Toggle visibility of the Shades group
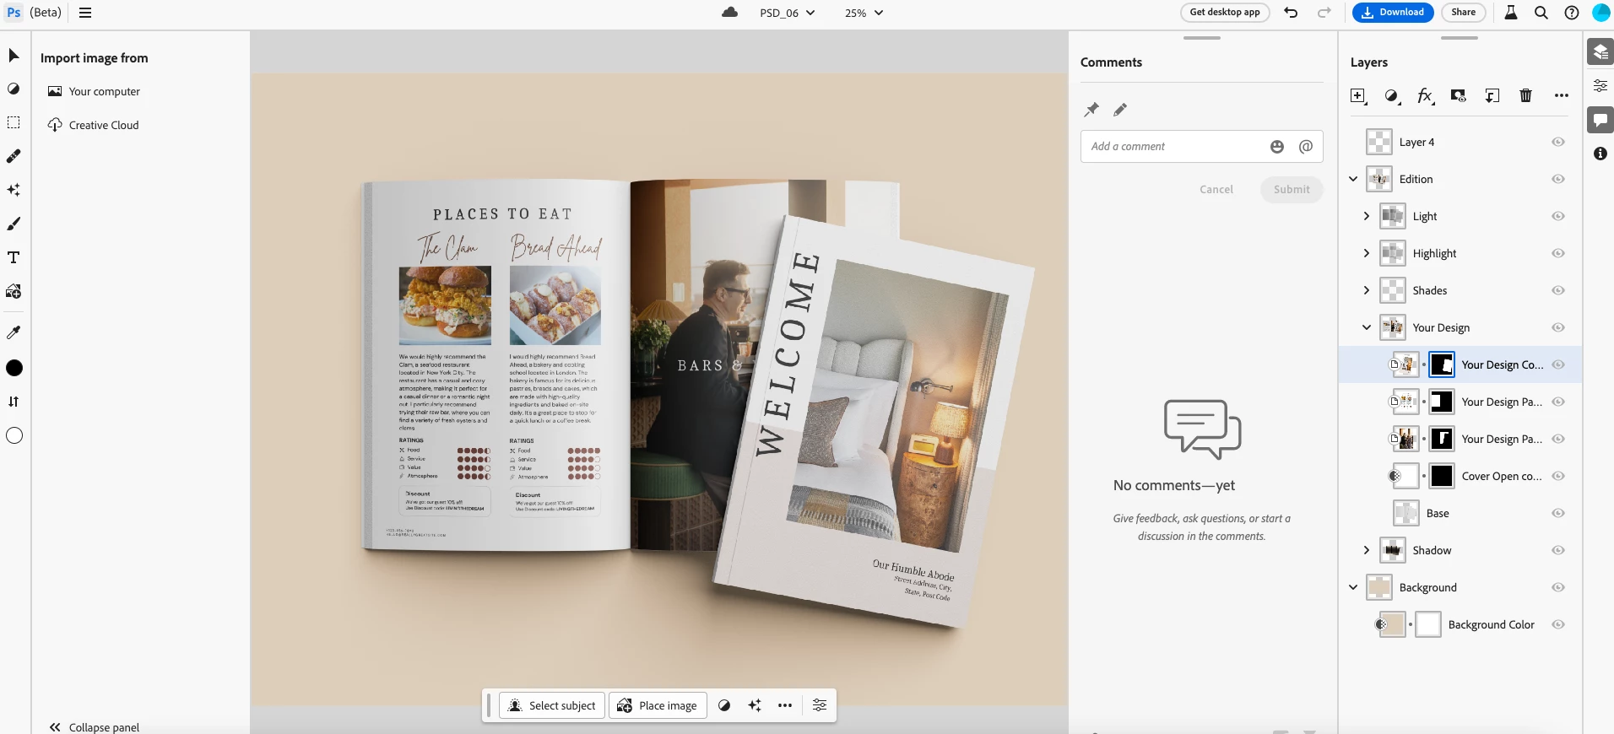This screenshot has width=1614, height=734. [1558, 290]
